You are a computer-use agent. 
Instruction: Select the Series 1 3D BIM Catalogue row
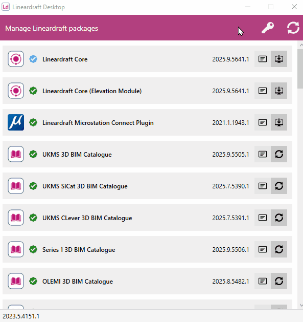(147, 249)
